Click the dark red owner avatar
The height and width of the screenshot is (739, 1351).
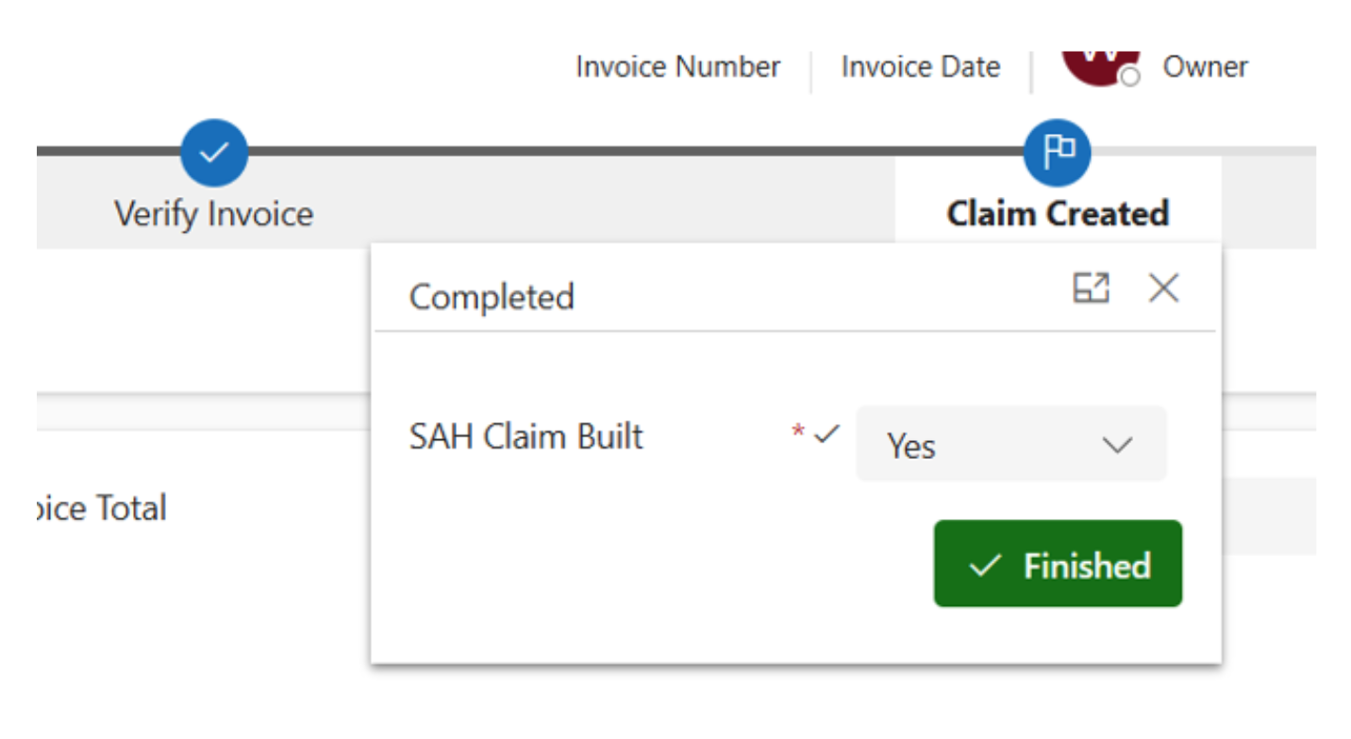tap(1094, 66)
